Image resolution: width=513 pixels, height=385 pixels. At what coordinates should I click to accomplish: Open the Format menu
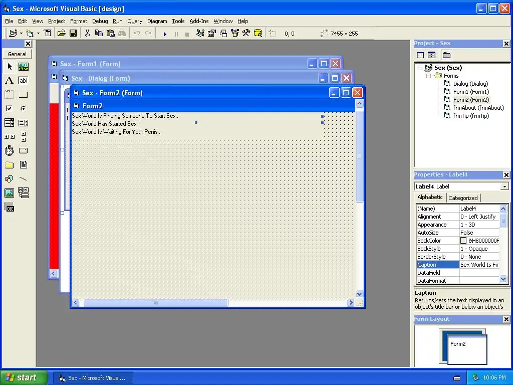(x=79, y=21)
